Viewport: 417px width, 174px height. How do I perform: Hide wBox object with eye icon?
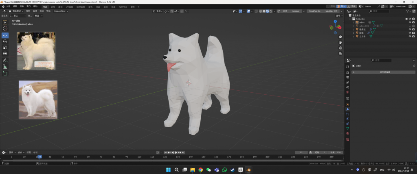coord(410,22)
